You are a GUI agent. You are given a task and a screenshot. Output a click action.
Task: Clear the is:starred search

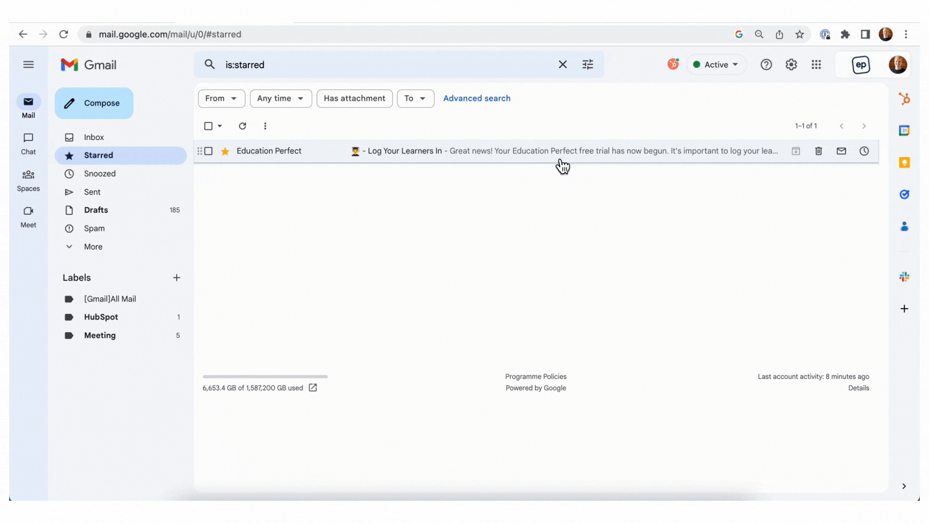(x=563, y=64)
